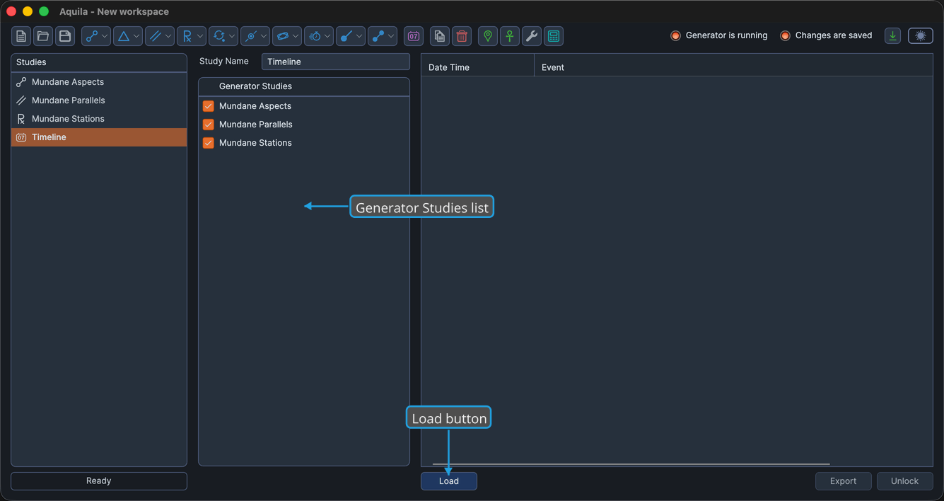Select the triangle study toolbar icon
Image resolution: width=944 pixels, height=501 pixels.
point(124,36)
